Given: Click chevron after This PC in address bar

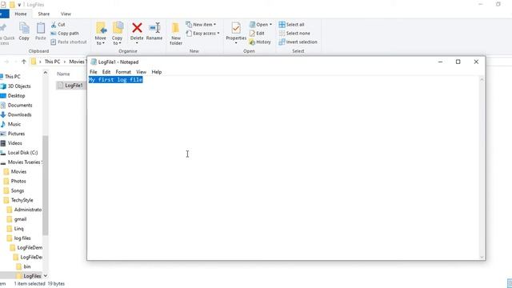Looking at the screenshot, I should click(65, 62).
